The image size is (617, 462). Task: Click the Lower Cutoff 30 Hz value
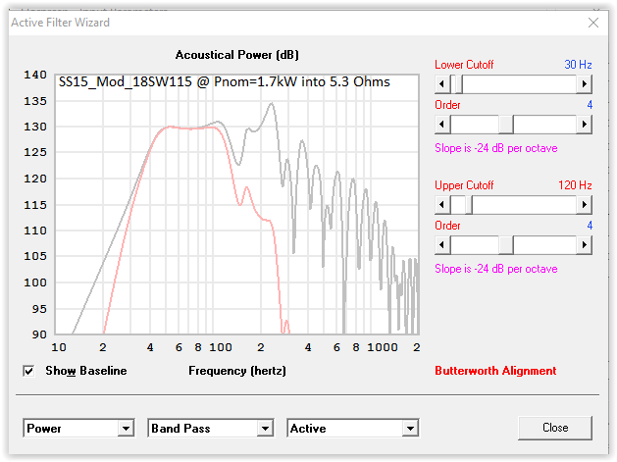(x=578, y=65)
